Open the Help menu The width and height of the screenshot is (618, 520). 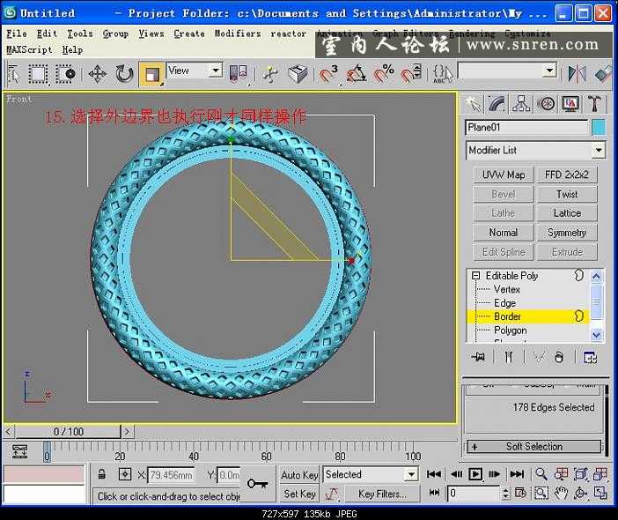pyautogui.click(x=72, y=50)
